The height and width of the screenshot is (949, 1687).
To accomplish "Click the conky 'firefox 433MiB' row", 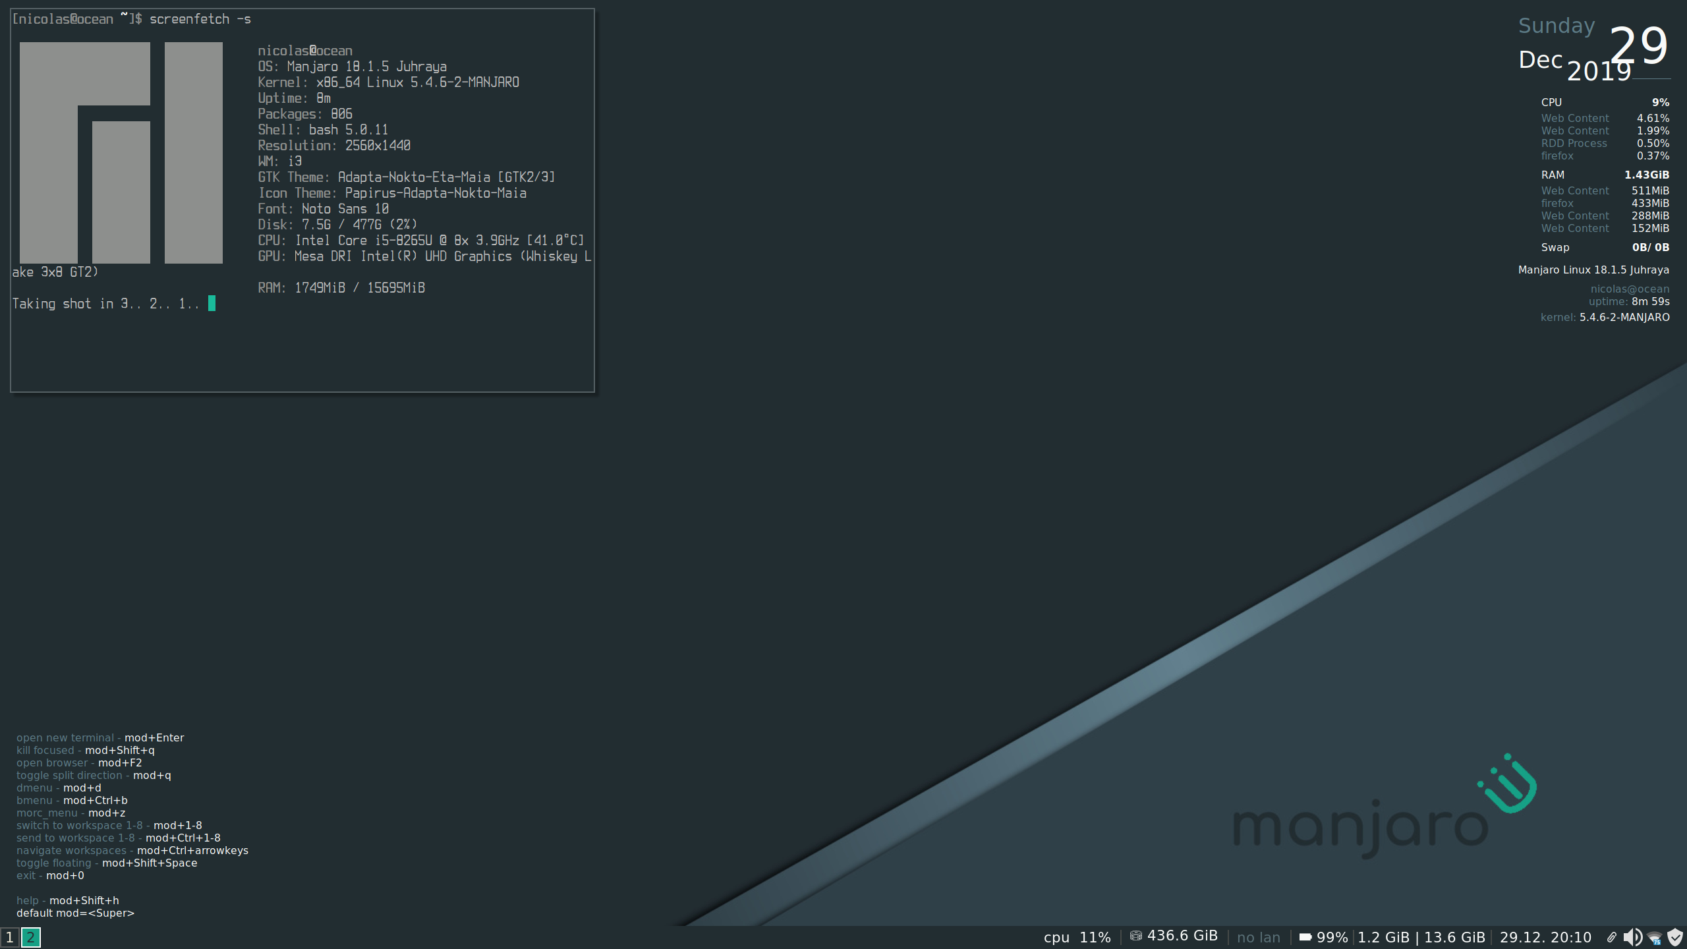I will tap(1605, 203).
